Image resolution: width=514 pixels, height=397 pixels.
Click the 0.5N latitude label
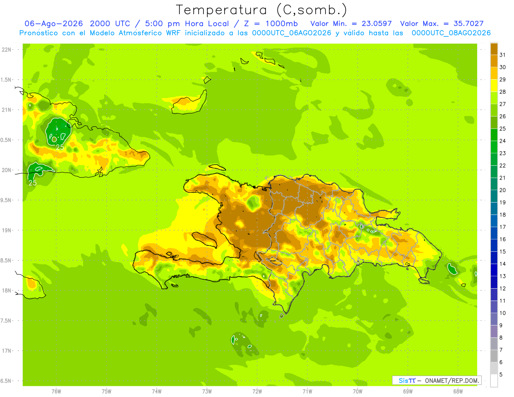point(6,140)
